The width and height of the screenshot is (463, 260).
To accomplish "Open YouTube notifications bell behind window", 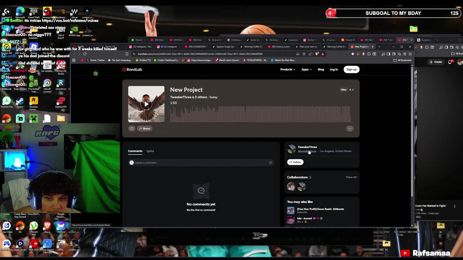I will point(450,62).
